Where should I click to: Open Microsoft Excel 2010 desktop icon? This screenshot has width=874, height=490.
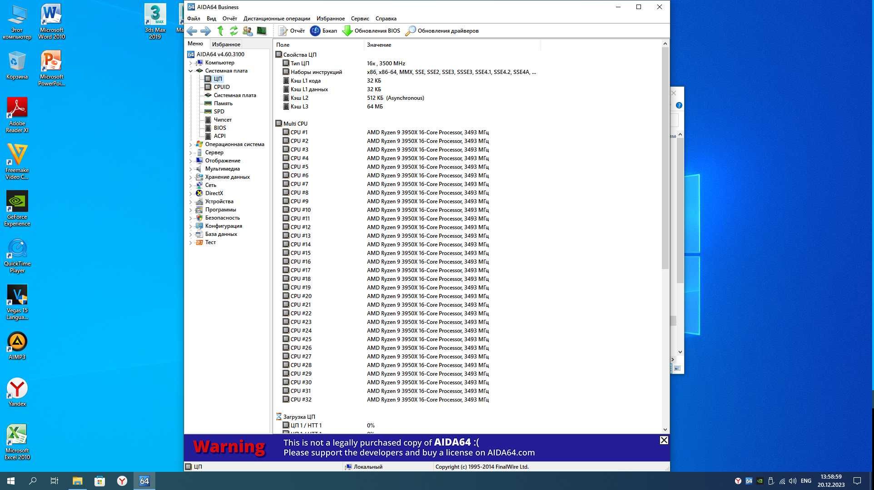point(17,442)
